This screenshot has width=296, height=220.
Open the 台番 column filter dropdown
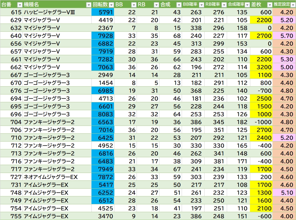click(19, 5)
